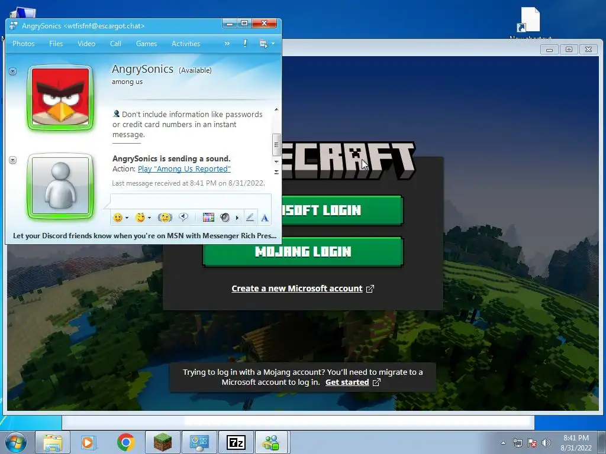
Task: Click the voice clip speech bubble icon
Action: point(183,218)
